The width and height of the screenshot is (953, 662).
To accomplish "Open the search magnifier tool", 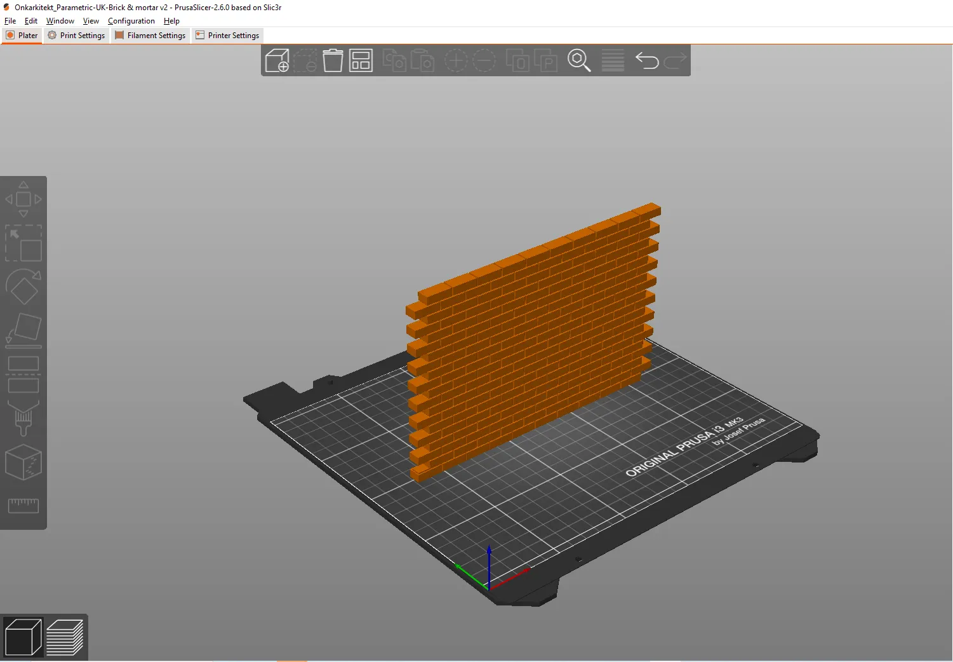I will click(x=579, y=60).
